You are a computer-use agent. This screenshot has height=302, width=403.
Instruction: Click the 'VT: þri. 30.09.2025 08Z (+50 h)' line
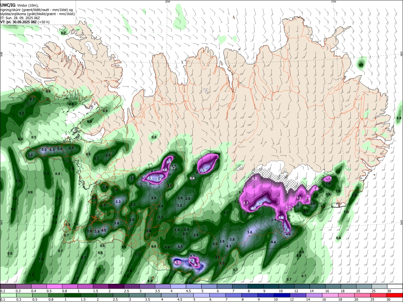[x=25, y=22]
